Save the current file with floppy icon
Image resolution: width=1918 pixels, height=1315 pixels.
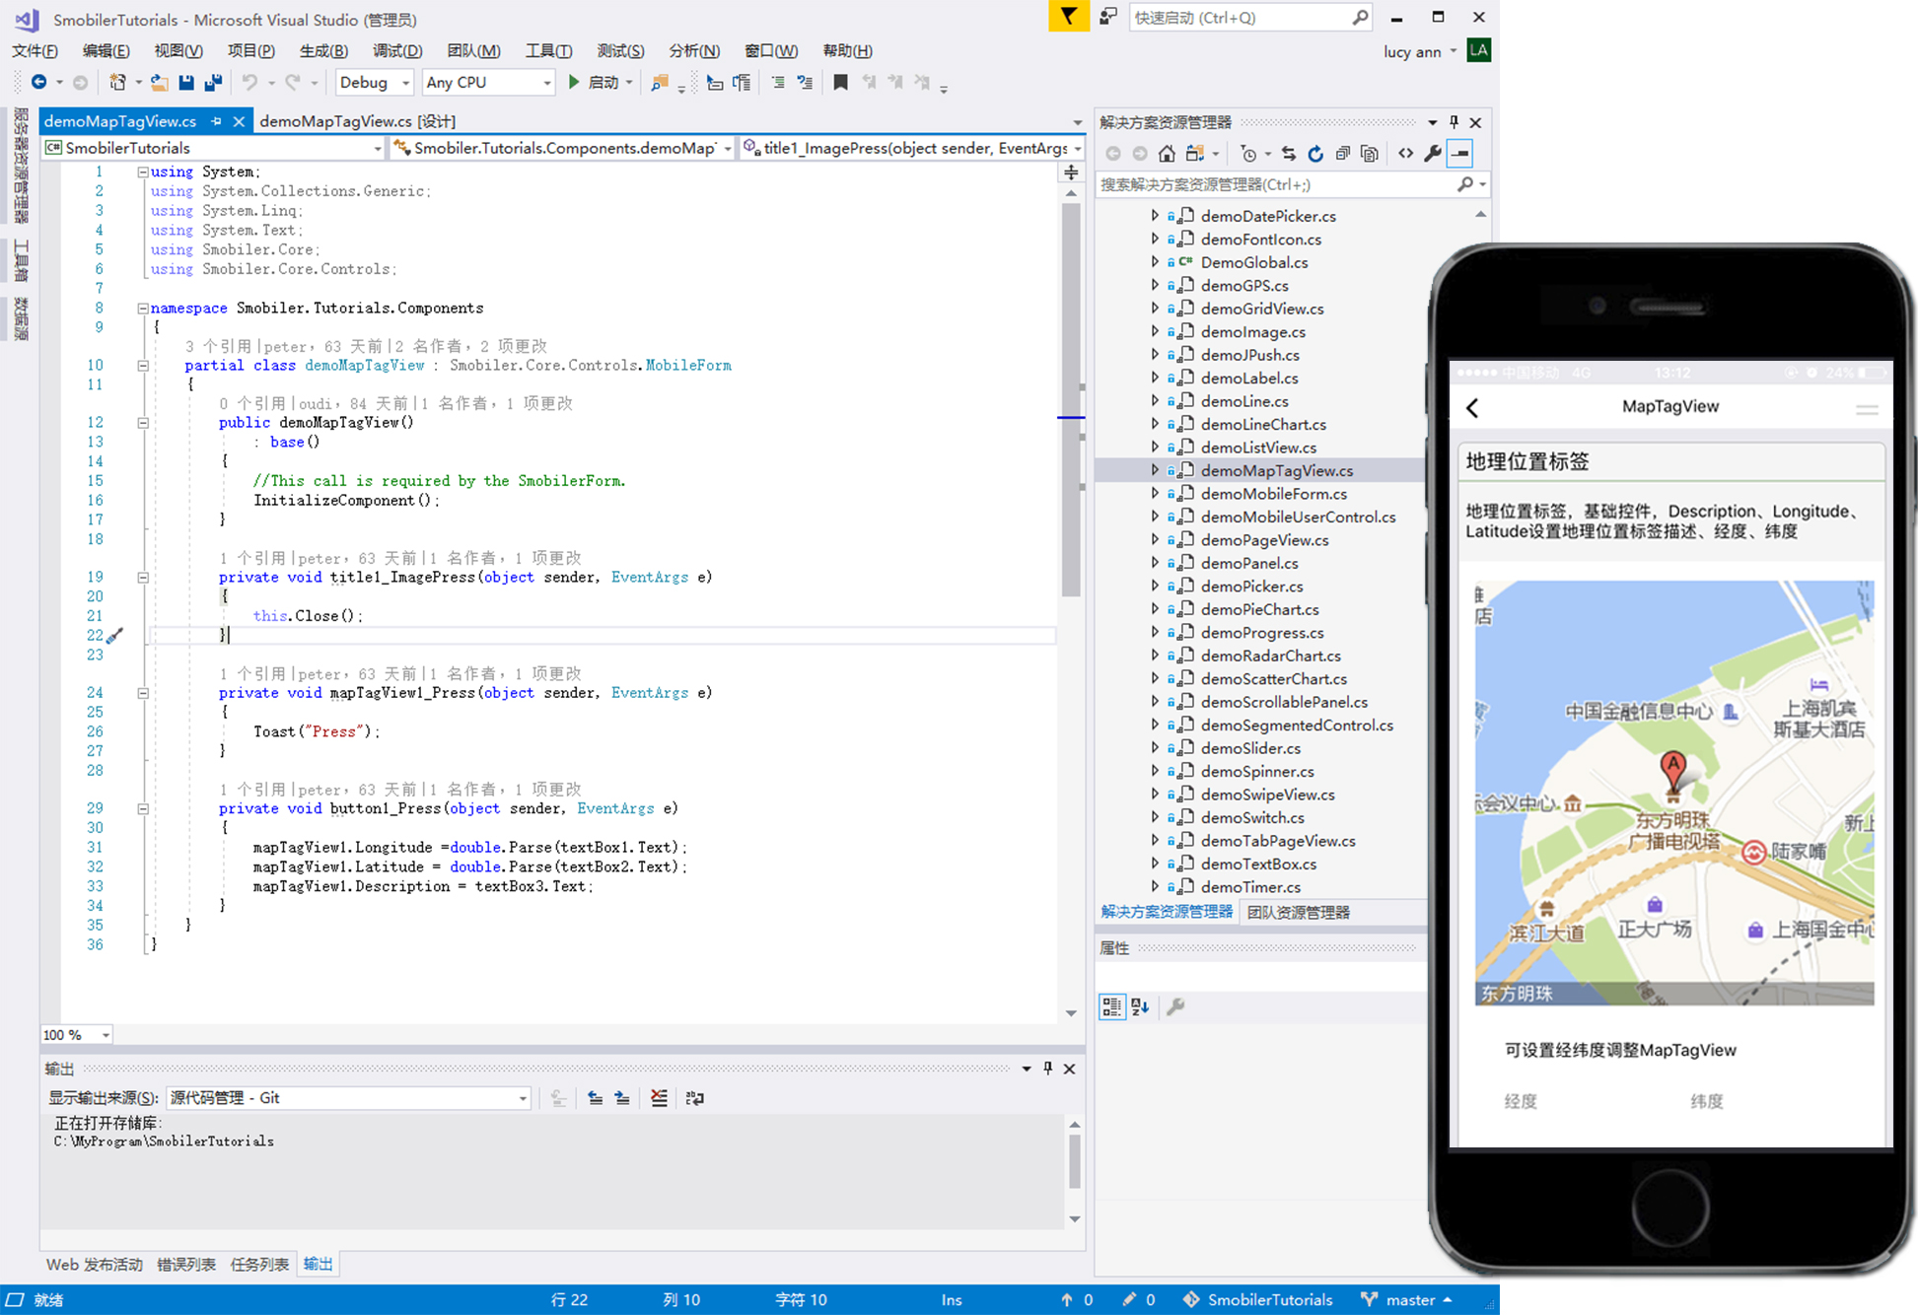[185, 83]
